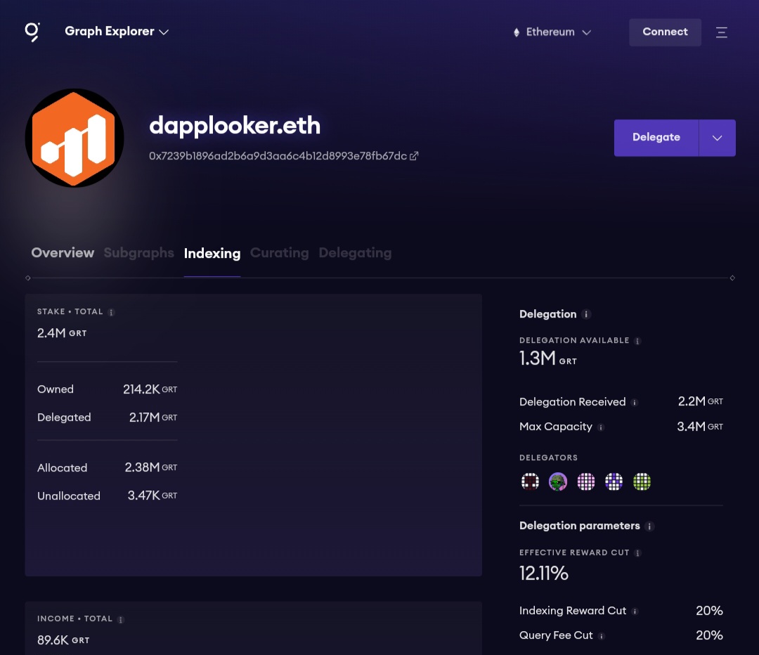
Task: Open the fourth delegator avatar, purple pixel
Action: click(614, 481)
